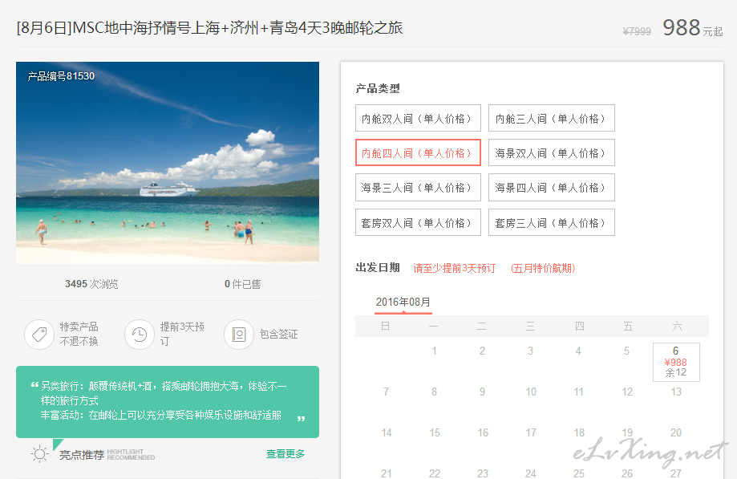Switch to the 2016年08月 month tab

click(403, 302)
